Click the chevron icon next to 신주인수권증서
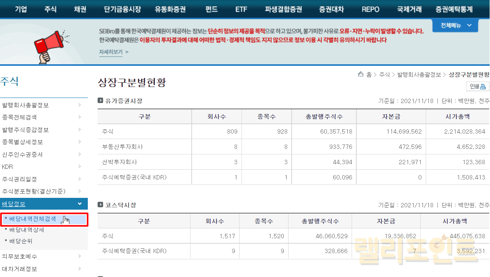 point(80,154)
